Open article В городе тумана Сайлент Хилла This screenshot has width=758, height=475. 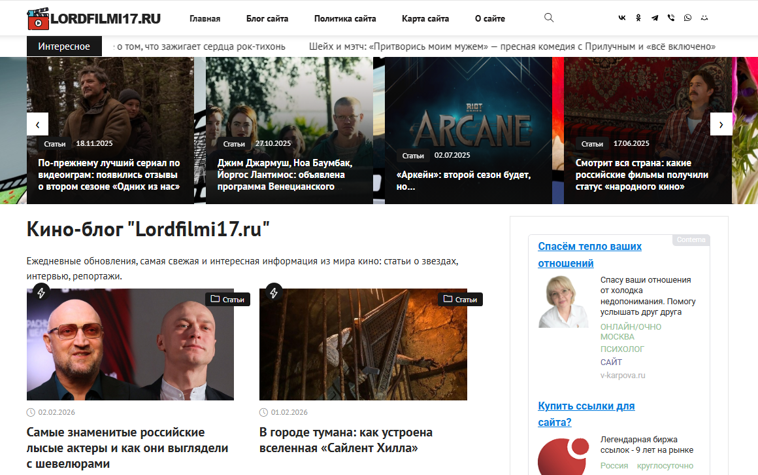tap(346, 440)
